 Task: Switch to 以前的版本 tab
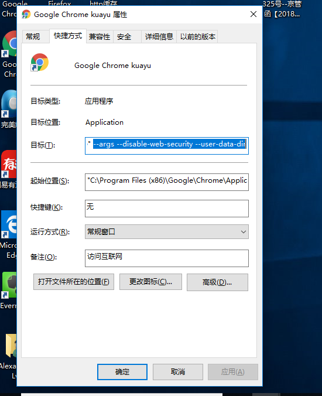198,37
